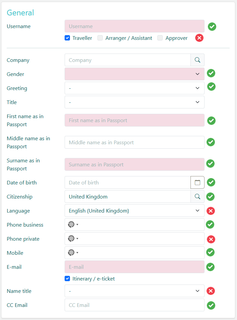Screen dimensions: 237x320
Task: Click the red X beside the Approver checkbox
Action: (x=199, y=38)
